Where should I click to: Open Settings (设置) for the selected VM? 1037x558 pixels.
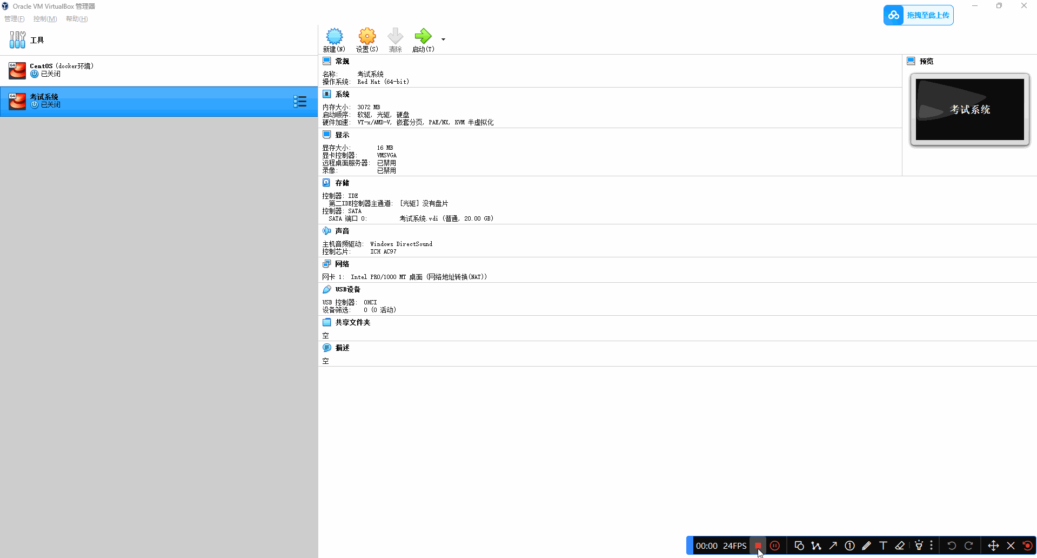pos(367,40)
